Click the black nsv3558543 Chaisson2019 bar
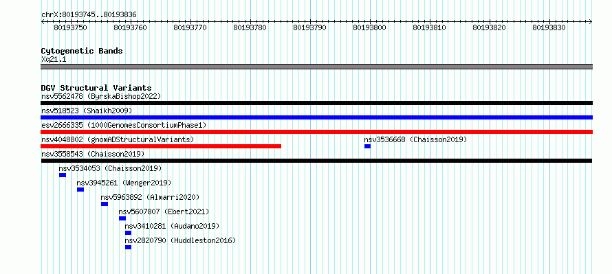 (x=316, y=161)
